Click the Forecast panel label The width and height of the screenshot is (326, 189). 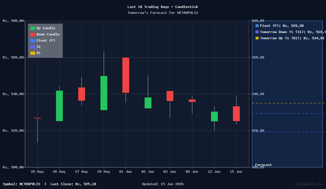tap(263, 165)
